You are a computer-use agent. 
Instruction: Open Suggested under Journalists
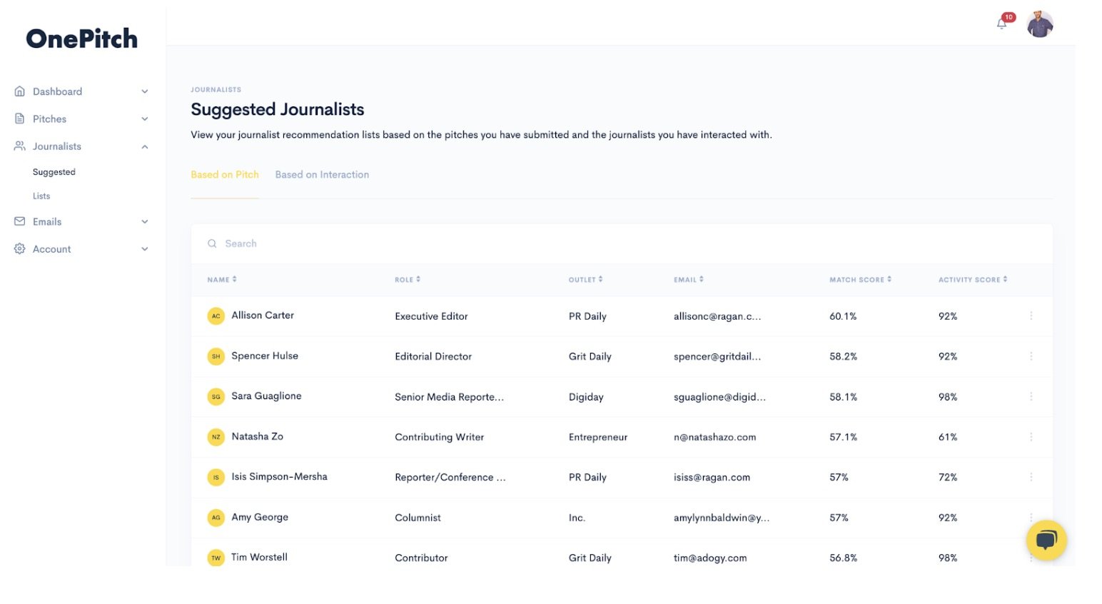54,172
